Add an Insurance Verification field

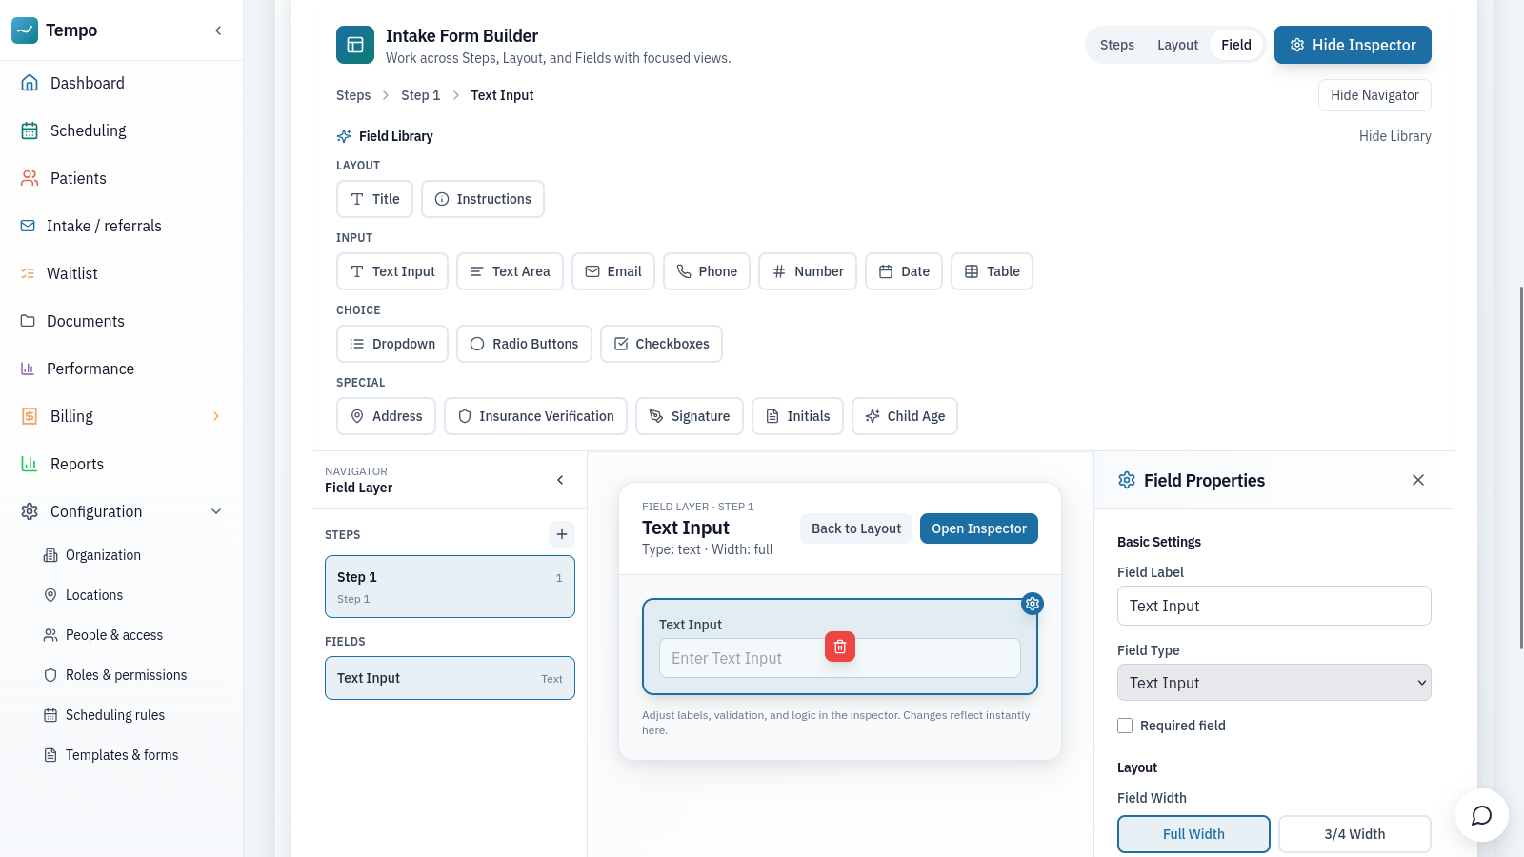(x=535, y=416)
